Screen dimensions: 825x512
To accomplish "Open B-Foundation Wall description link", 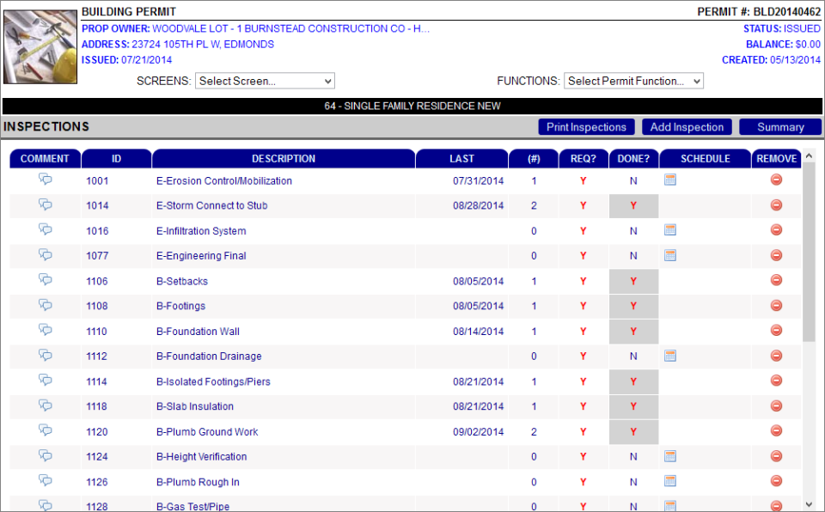I will [x=198, y=332].
